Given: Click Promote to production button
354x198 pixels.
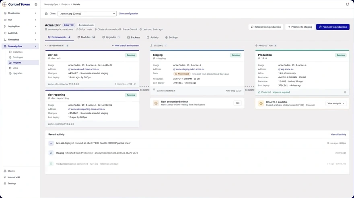Looking at the screenshot, I should (x=333, y=27).
